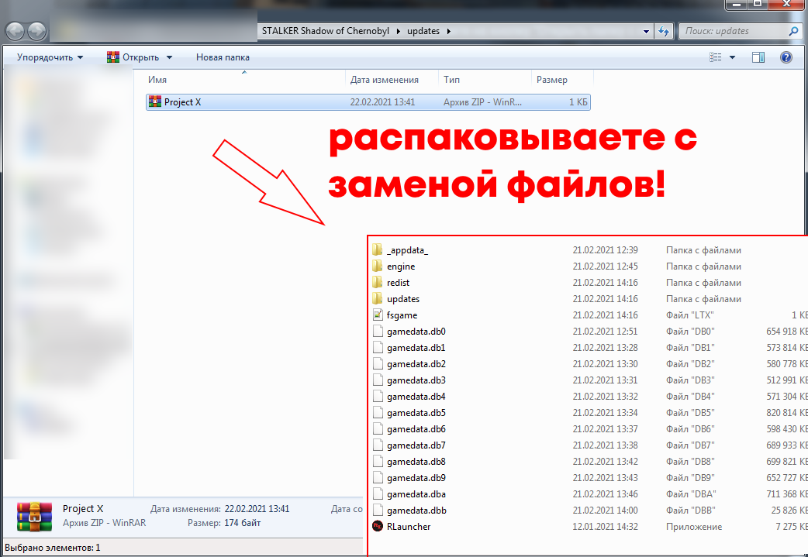Screen dimensions: 808x557
Task: Expand the arrow next to Открыть
Action: click(x=170, y=57)
